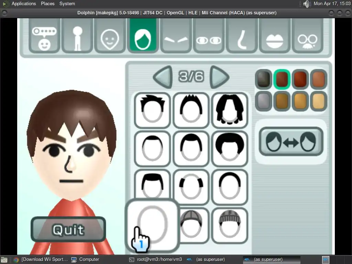
Task: Choose the long wavy hairstyle
Action: pos(230,110)
